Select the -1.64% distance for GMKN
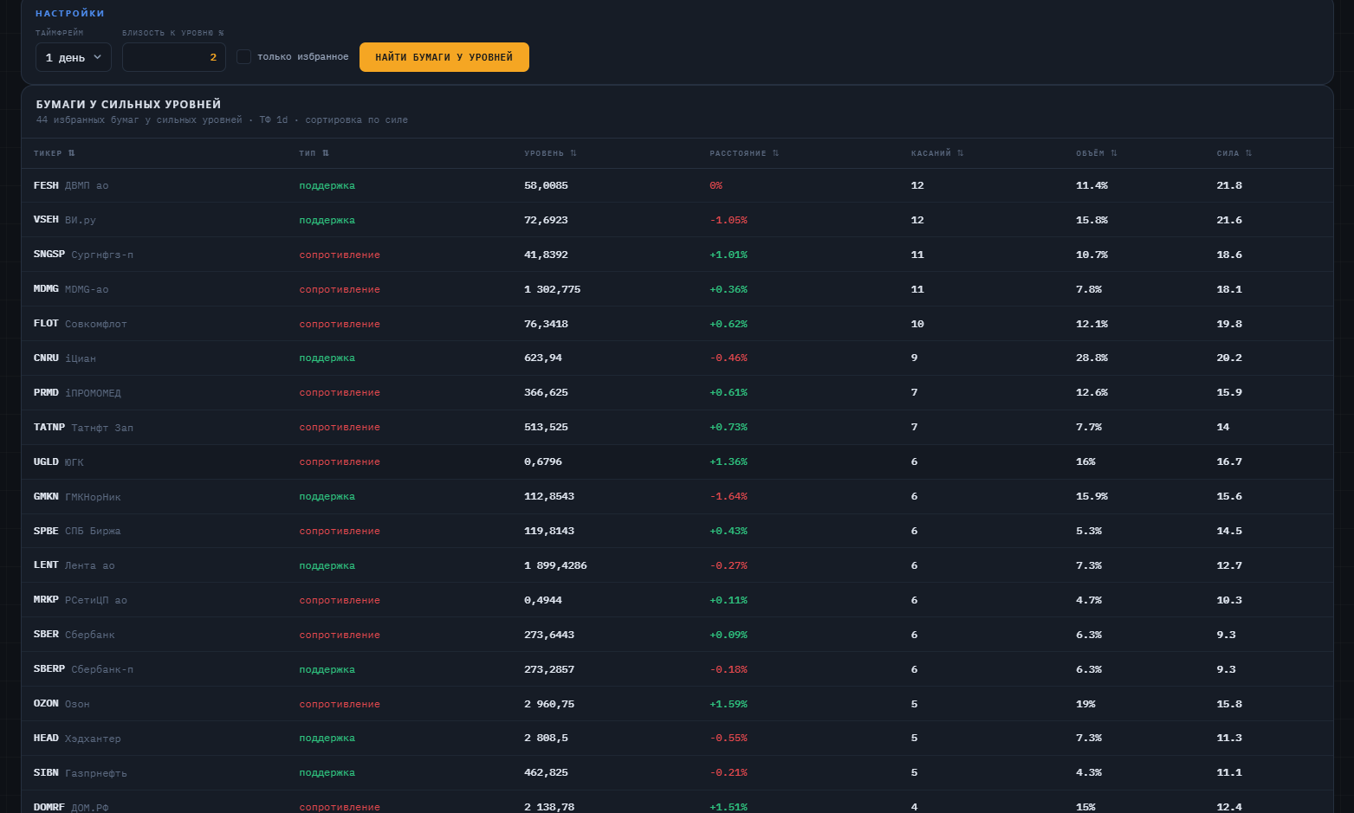1354x813 pixels. [x=729, y=496]
